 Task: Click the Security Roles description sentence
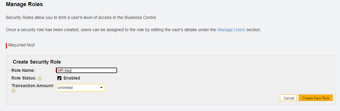[81, 18]
